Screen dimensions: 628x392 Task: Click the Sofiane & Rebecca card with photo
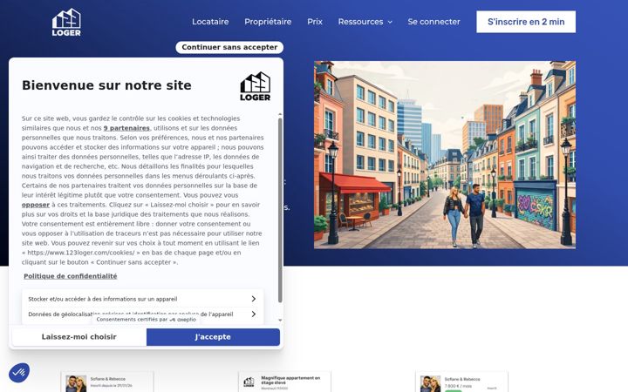pyautogui.click(x=107, y=382)
